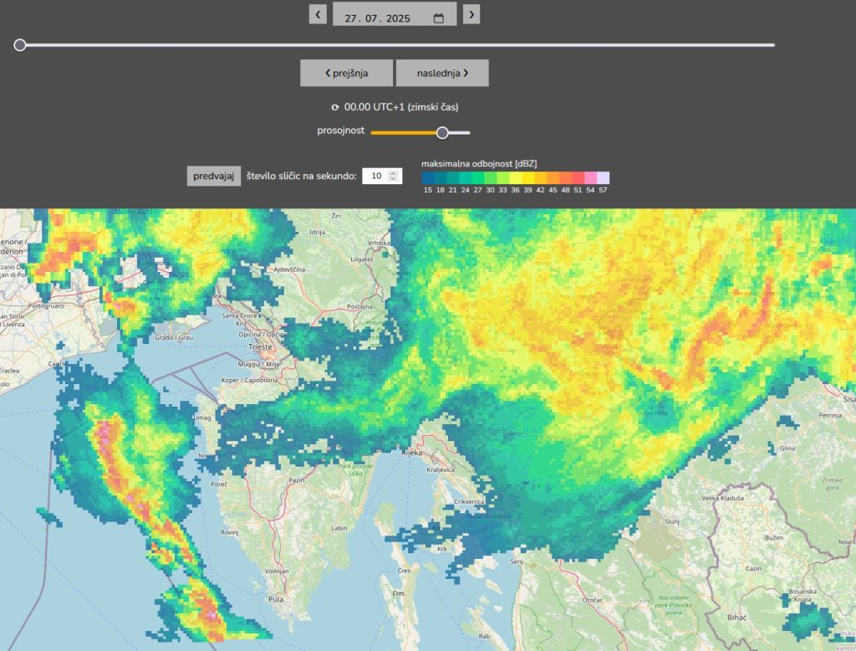856x651 pixels.
Task: Advance to the next date with right arrow
Action: click(x=471, y=14)
